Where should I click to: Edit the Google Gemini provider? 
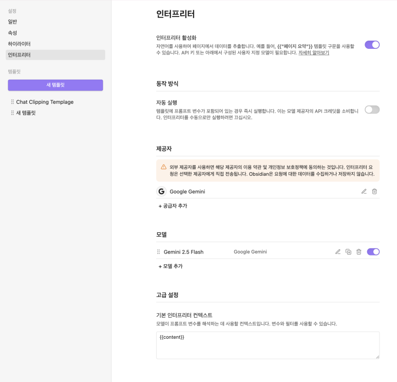[x=364, y=191]
